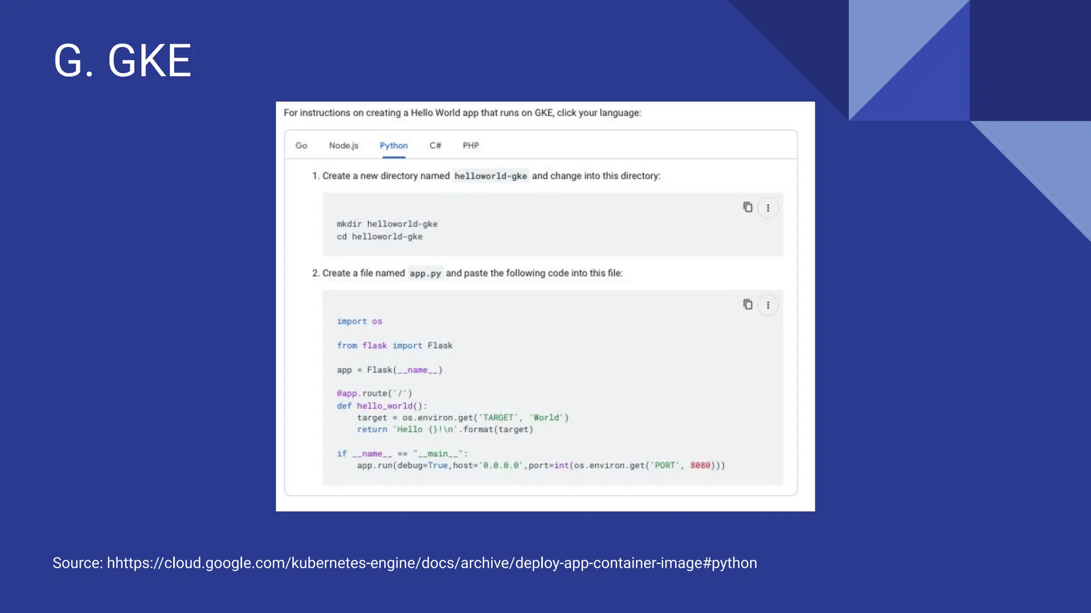Open the cloud.google.com source URL
Viewport: 1091px width, 613px height.
point(432,563)
